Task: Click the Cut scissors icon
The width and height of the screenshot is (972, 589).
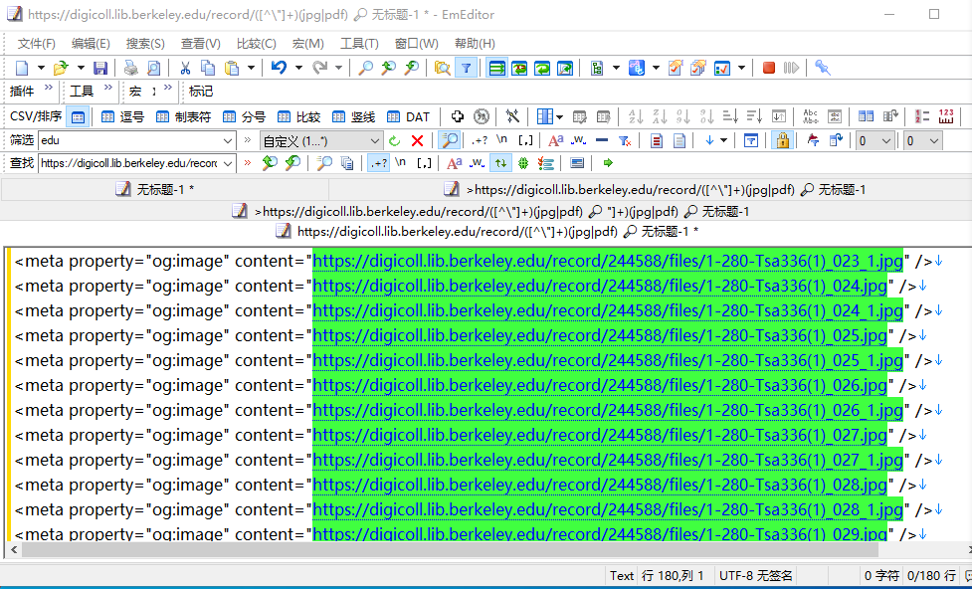Action: [x=184, y=68]
